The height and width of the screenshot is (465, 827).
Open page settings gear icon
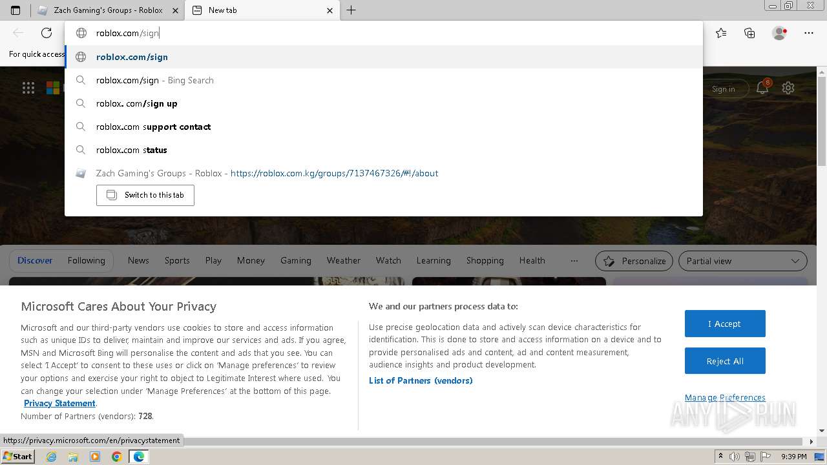(x=788, y=88)
